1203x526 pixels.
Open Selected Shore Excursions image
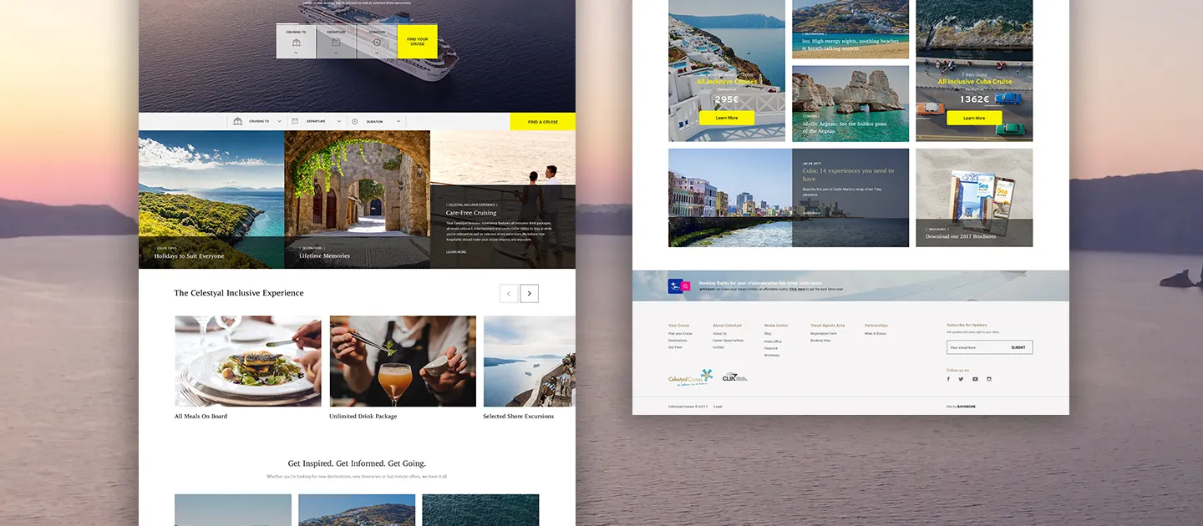point(529,362)
